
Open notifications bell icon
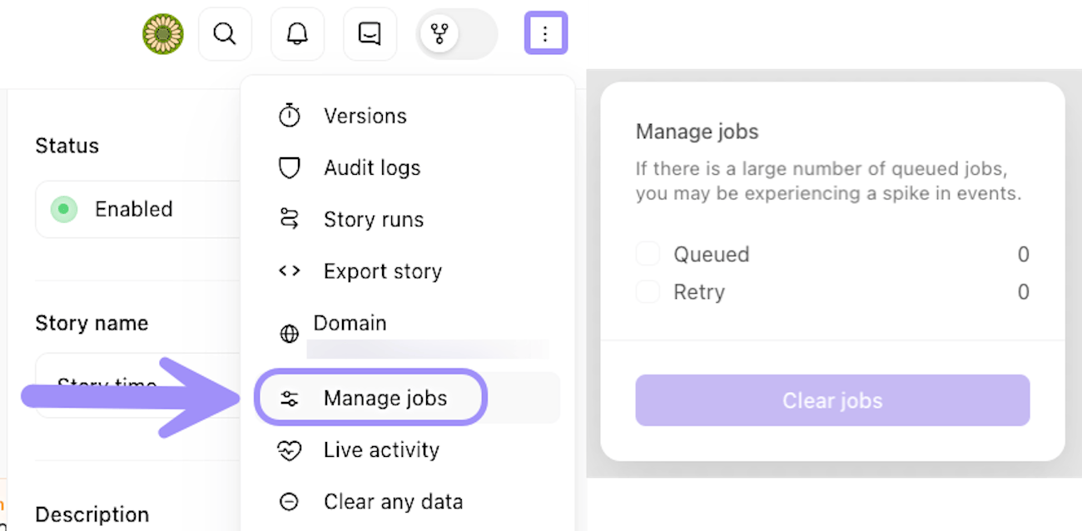pos(297,34)
